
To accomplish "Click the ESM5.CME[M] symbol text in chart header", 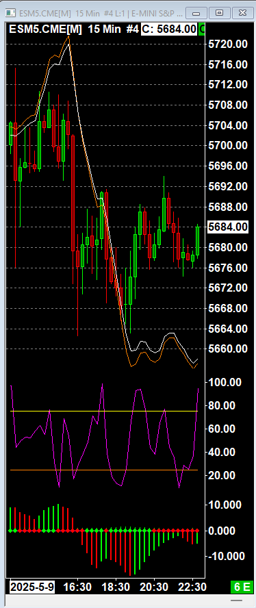I will point(45,29).
